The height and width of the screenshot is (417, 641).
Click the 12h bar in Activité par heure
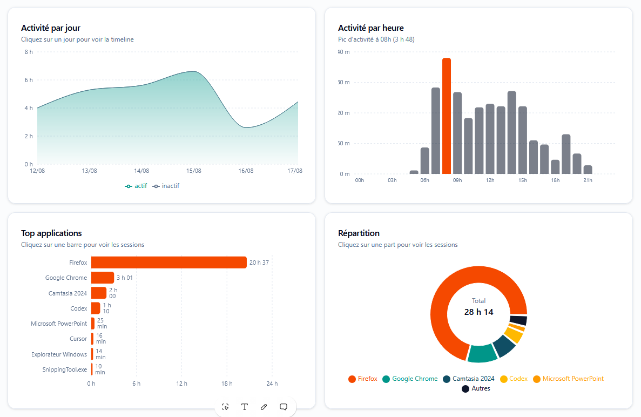click(x=490, y=139)
